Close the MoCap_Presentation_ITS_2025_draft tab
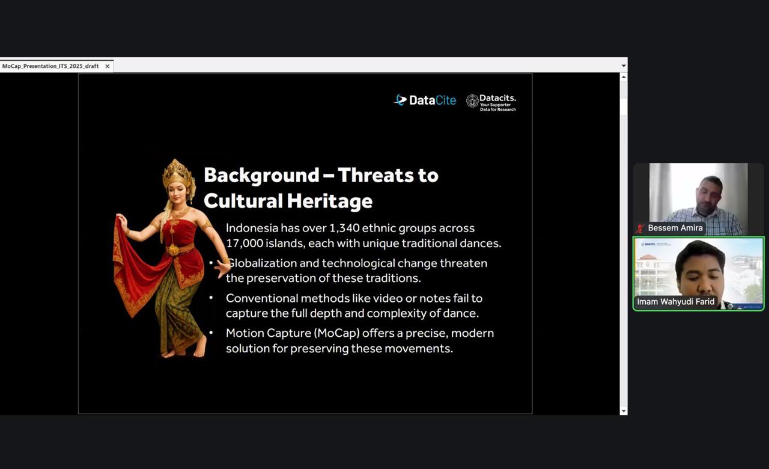769x469 pixels. pos(108,66)
